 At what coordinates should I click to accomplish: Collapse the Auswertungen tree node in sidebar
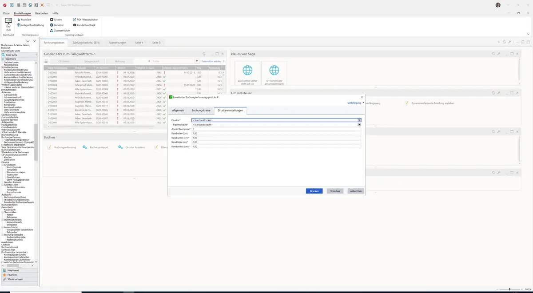pos(3,227)
